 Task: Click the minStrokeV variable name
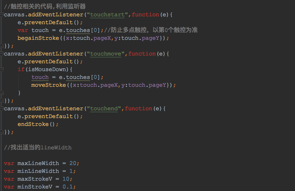[35, 187]
